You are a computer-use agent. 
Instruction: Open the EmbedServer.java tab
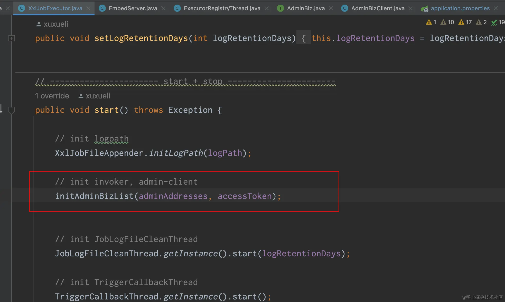click(133, 8)
